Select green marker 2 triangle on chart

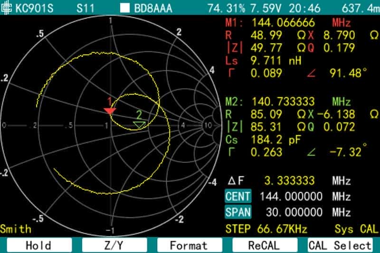(x=139, y=124)
